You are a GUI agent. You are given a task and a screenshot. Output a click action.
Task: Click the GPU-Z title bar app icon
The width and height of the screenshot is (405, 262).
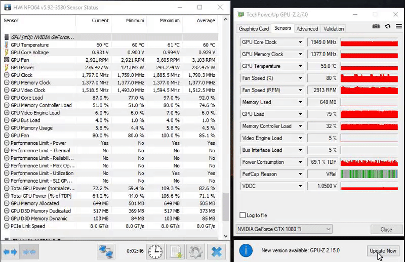coord(241,15)
